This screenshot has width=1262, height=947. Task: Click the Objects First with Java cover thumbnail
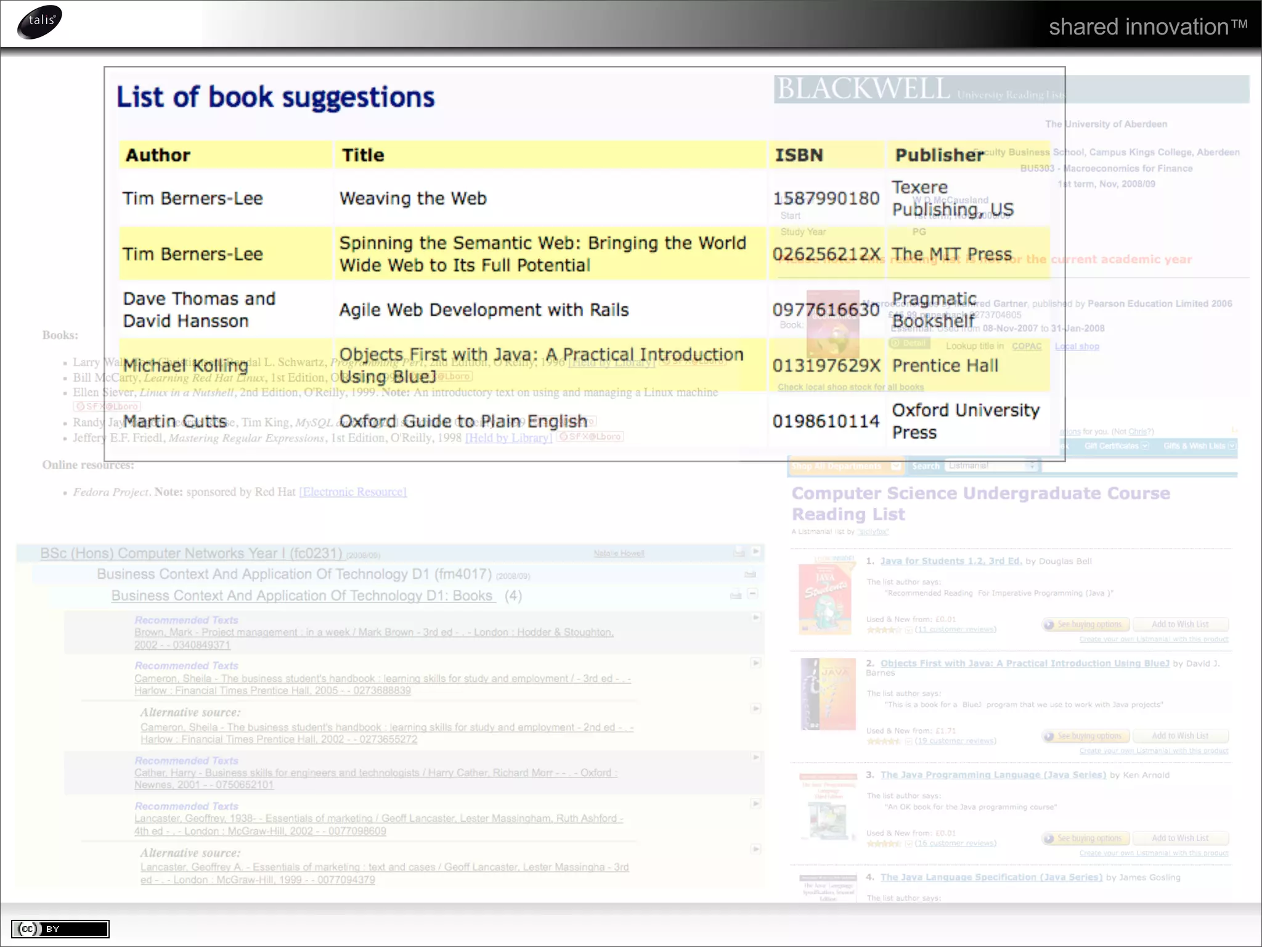(x=828, y=694)
